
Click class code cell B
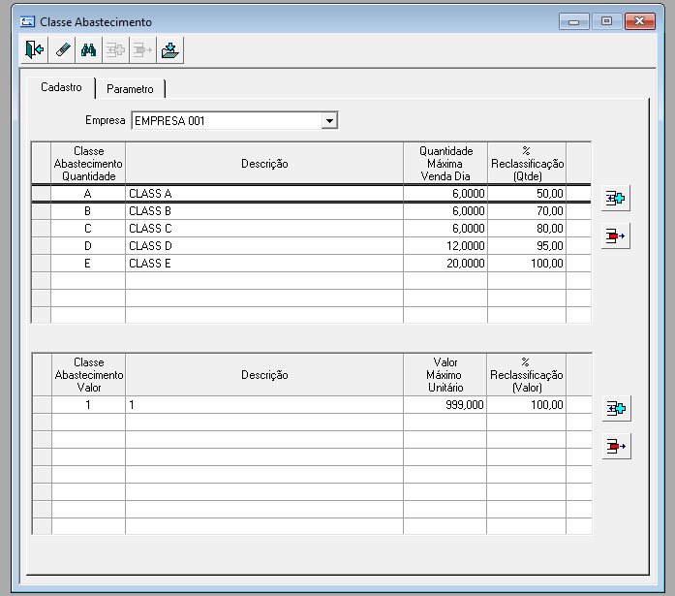click(88, 211)
